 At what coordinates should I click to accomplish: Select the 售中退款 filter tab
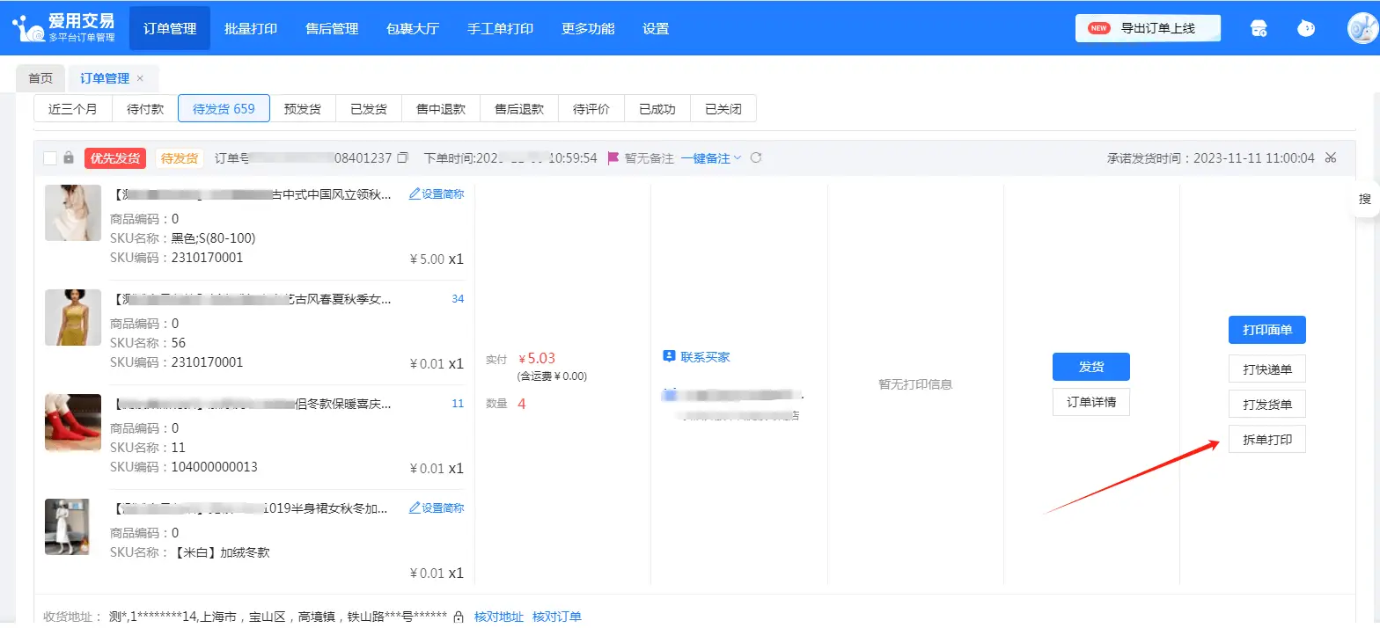click(441, 109)
